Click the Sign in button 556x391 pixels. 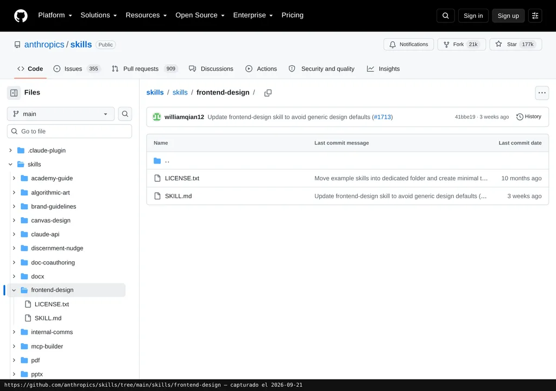473,16
